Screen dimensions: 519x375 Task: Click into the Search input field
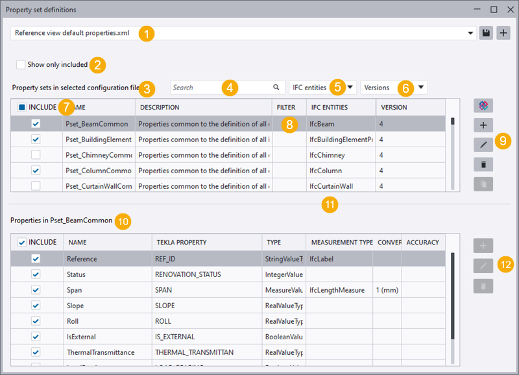tap(195, 88)
